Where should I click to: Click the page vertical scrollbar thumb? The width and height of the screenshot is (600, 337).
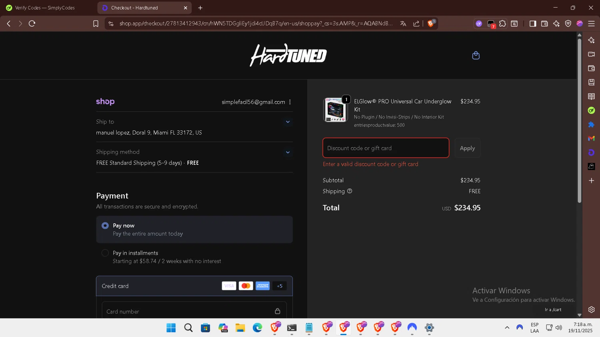[x=579, y=121]
